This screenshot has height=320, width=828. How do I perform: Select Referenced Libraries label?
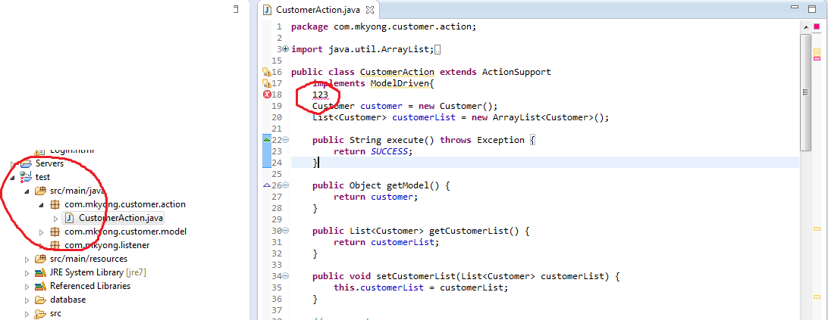(x=90, y=286)
